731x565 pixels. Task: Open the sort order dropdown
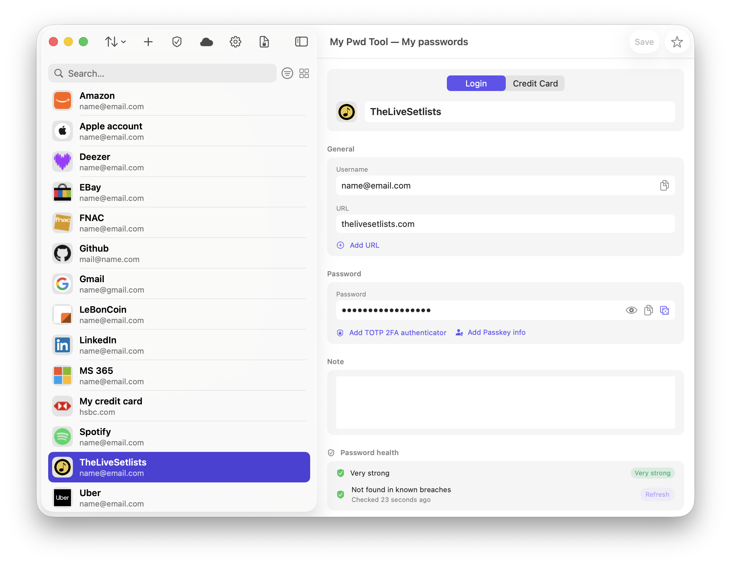115,42
